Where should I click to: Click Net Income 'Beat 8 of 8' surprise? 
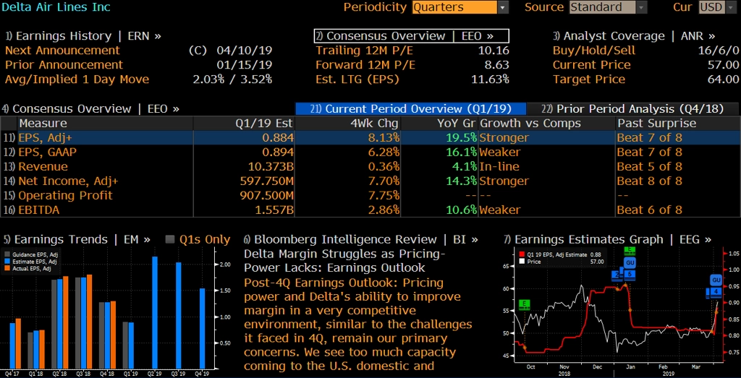pyautogui.click(x=649, y=181)
